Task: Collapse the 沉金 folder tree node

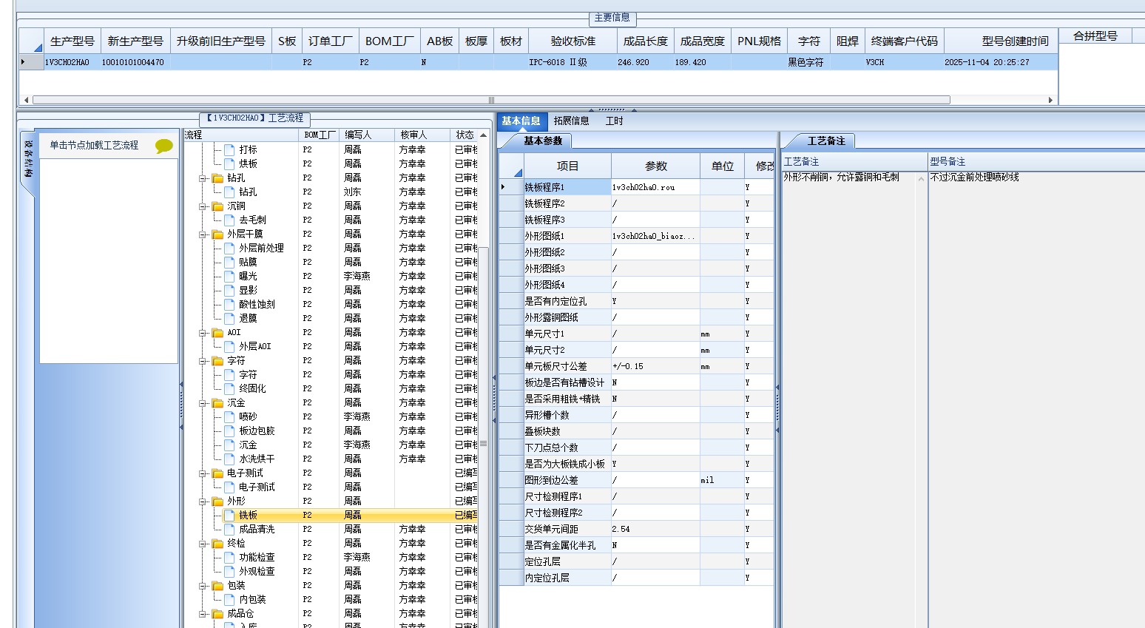Action: [203, 403]
